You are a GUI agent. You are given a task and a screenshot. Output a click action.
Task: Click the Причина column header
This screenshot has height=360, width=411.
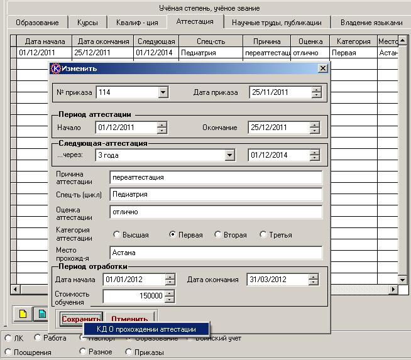[267, 41]
